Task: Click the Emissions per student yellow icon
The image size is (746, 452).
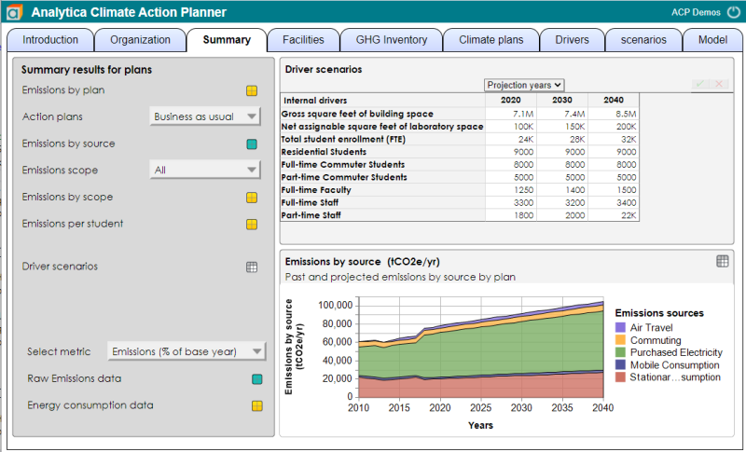Action: pos(252,225)
